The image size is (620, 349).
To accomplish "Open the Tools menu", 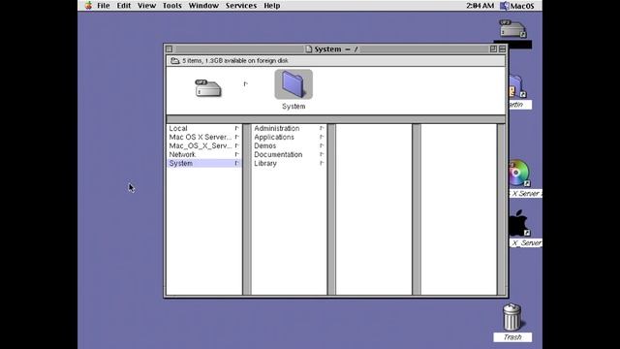I will [172, 6].
